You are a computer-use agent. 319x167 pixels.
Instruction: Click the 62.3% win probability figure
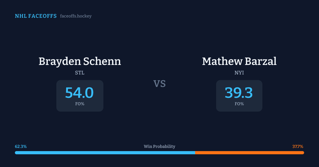[21, 146]
